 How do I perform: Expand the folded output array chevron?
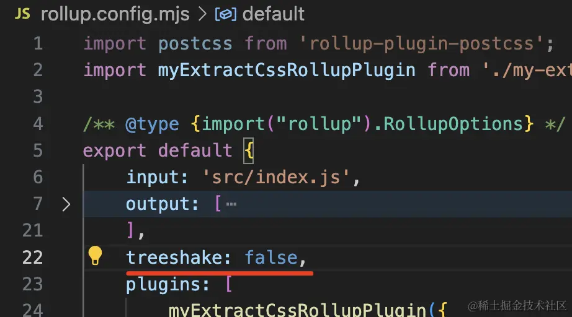click(x=66, y=204)
